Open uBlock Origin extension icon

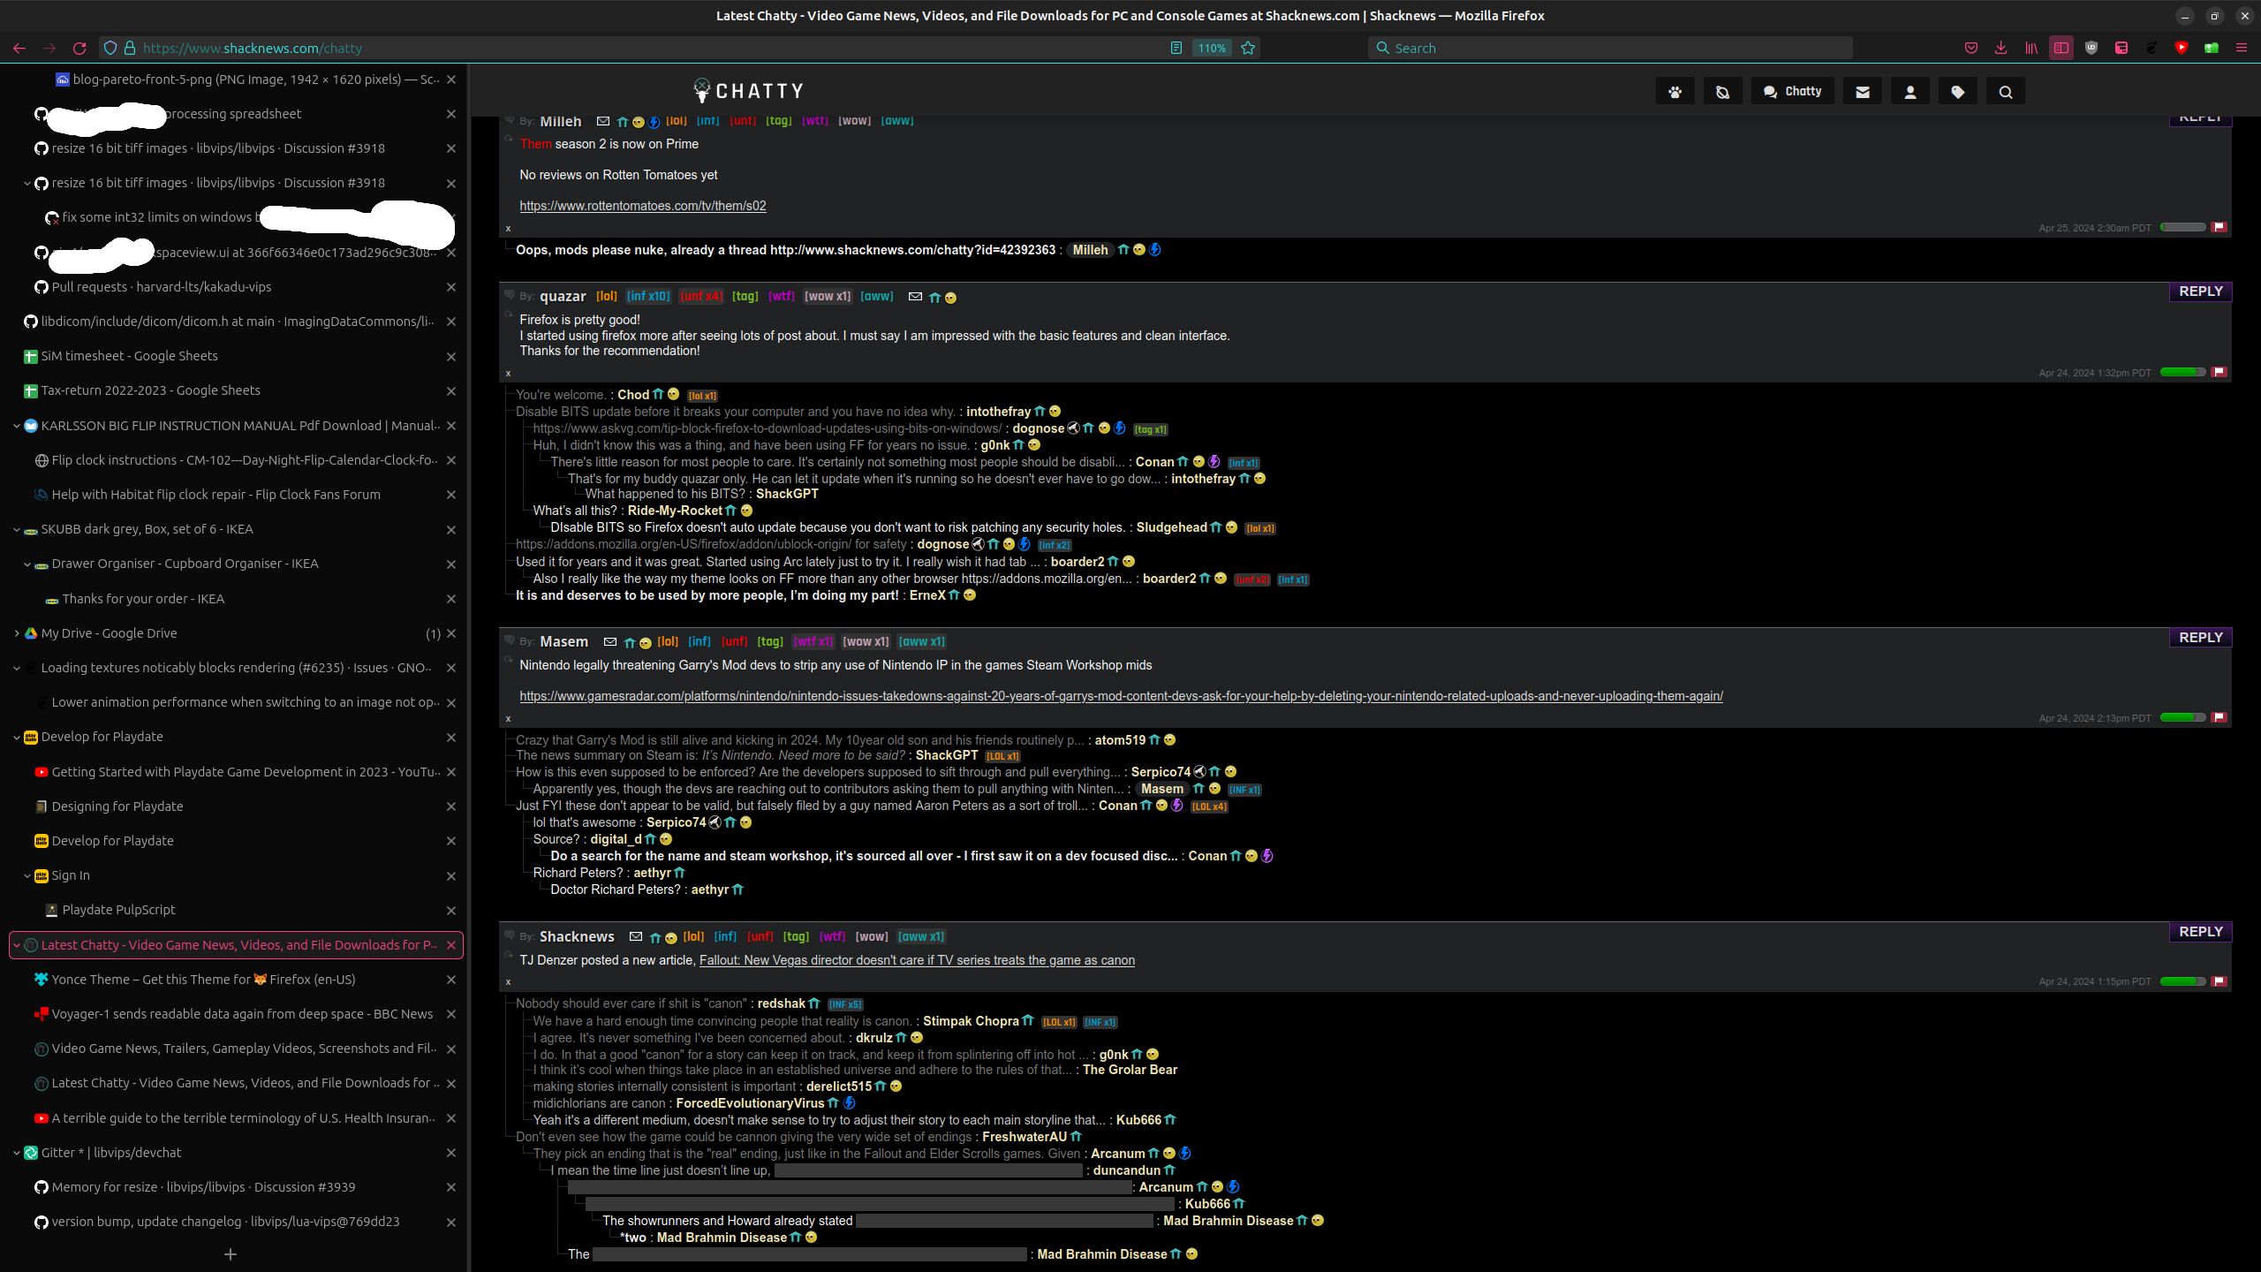tap(2091, 48)
